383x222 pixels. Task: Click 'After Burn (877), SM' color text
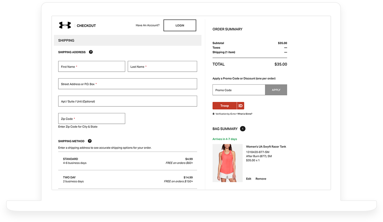coord(259,156)
